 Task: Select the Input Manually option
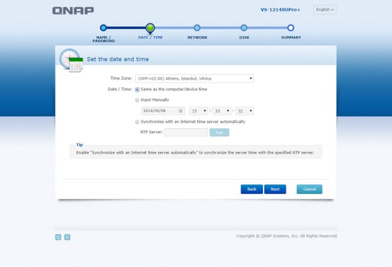pyautogui.click(x=138, y=100)
